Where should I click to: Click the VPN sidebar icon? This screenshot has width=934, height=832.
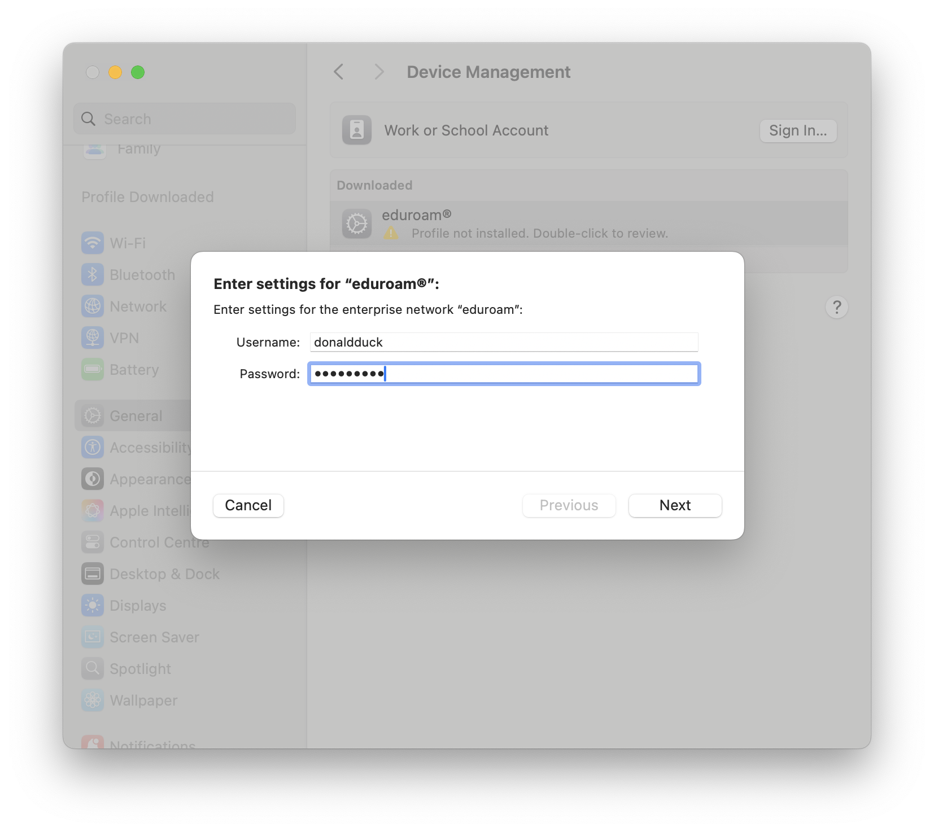coord(93,338)
